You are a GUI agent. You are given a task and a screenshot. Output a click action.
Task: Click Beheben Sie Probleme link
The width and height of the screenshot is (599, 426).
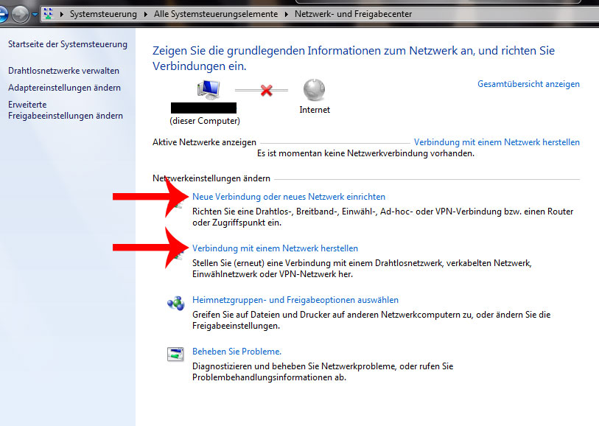click(x=237, y=352)
